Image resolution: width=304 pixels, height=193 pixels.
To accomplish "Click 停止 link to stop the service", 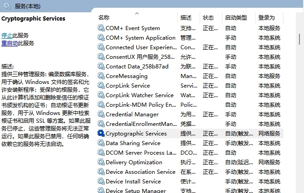I will pos(7,35).
